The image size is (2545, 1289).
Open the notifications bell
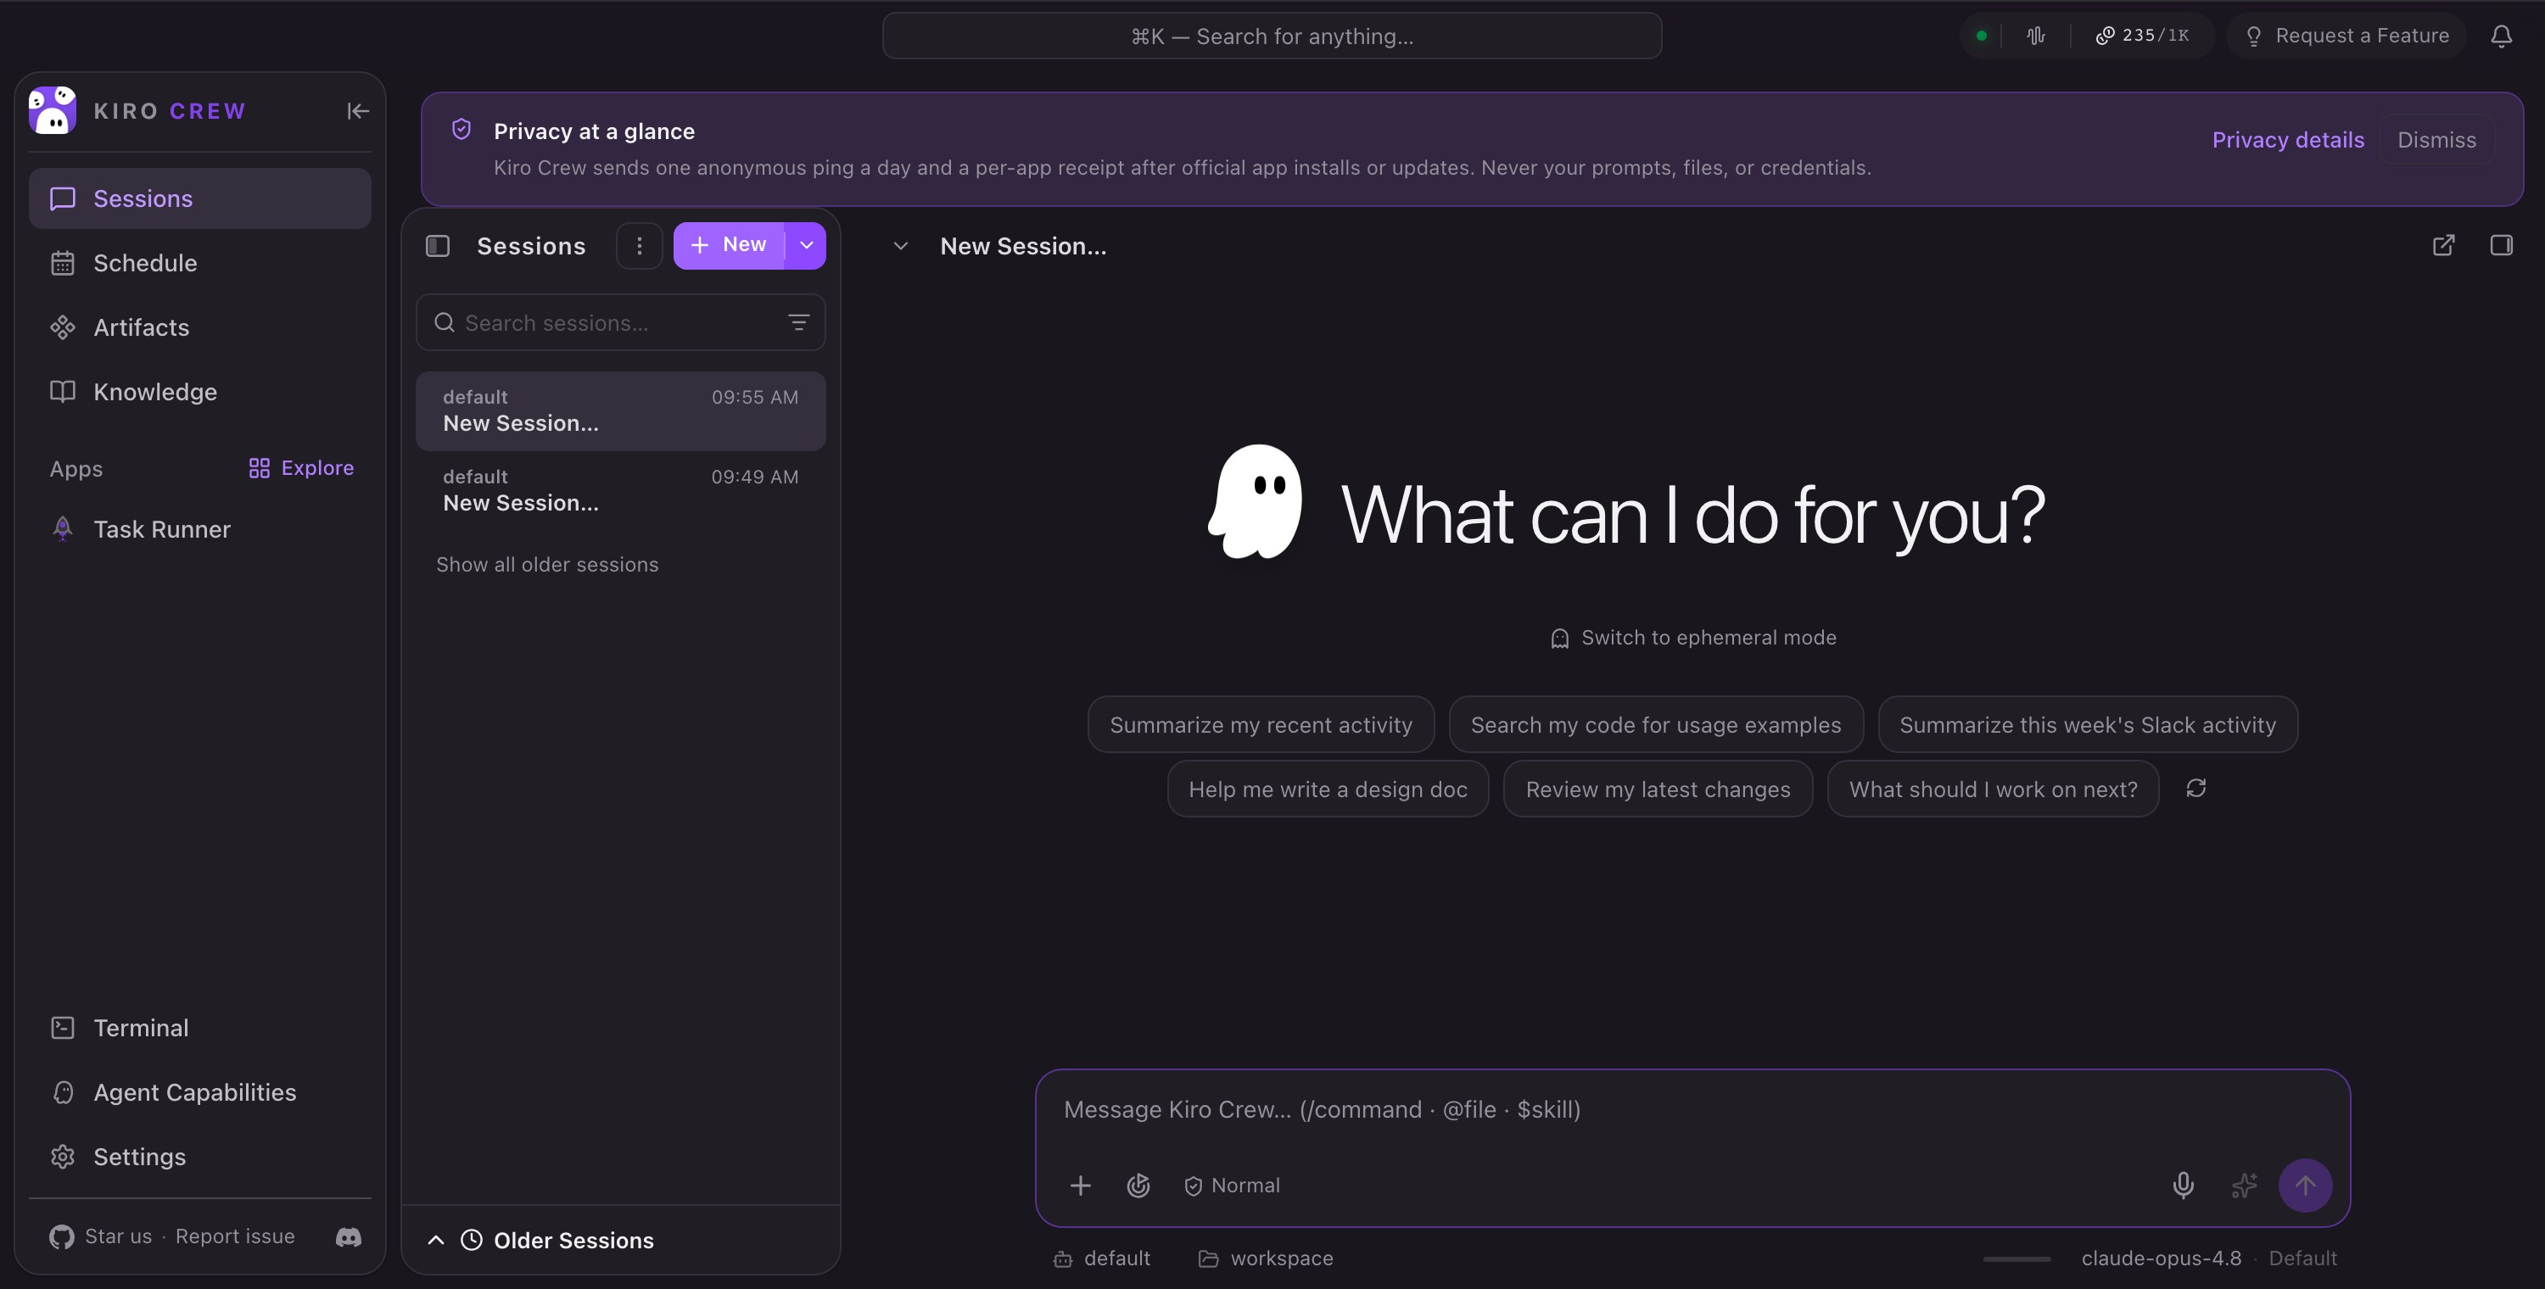[2501, 36]
